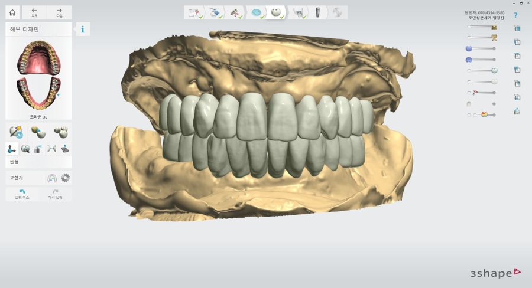Select the tooth sculpt magnifier tool

(25, 149)
